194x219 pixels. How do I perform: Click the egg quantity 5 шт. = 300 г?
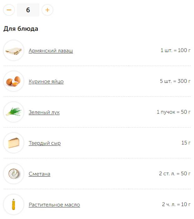[x=175, y=81]
